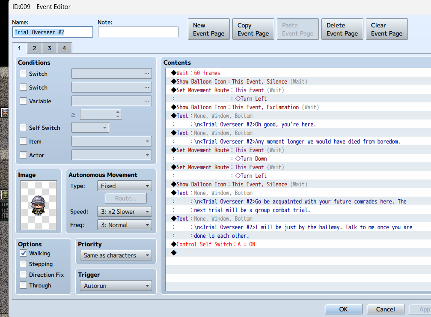This screenshot has width=431, height=317.
Task: Click the New Event Page button
Action: tap(209, 29)
